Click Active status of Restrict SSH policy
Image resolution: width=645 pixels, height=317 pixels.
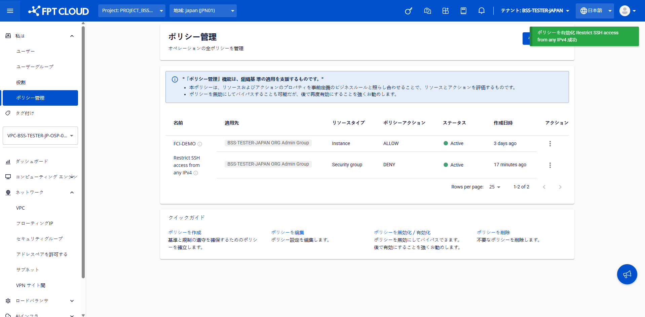(453, 165)
